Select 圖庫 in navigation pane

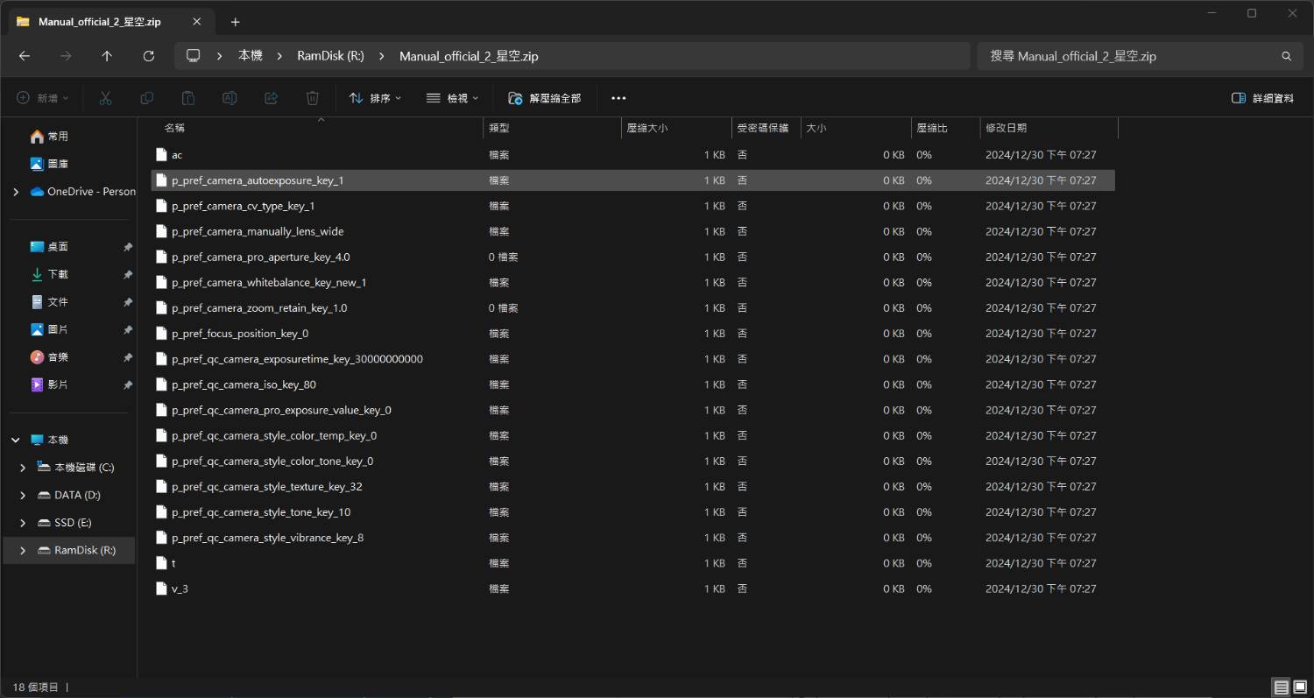pyautogui.click(x=58, y=164)
